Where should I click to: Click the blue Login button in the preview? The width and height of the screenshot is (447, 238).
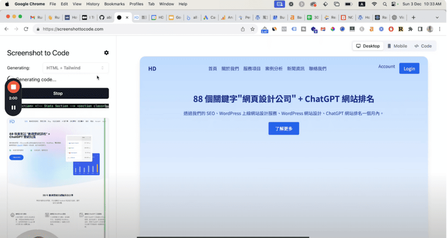(409, 69)
